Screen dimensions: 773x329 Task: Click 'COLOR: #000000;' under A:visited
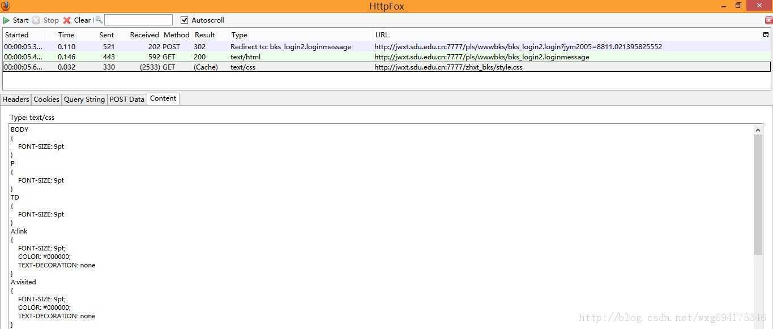tap(44, 308)
